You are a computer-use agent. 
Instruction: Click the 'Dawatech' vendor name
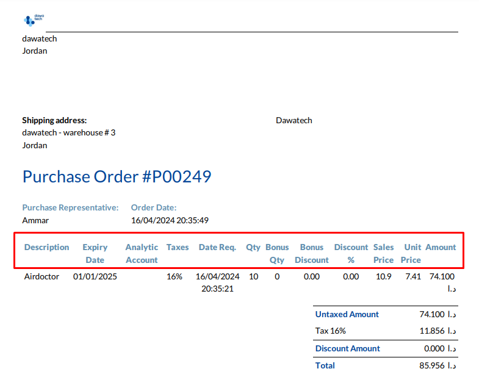click(x=294, y=120)
